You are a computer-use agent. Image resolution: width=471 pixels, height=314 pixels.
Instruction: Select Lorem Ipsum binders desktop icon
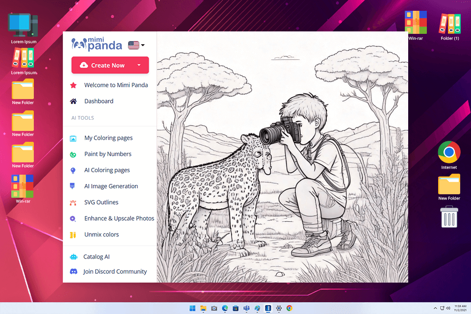24,62
